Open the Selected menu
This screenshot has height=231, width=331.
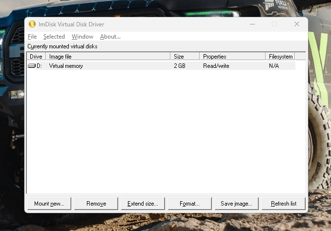pyautogui.click(x=54, y=37)
